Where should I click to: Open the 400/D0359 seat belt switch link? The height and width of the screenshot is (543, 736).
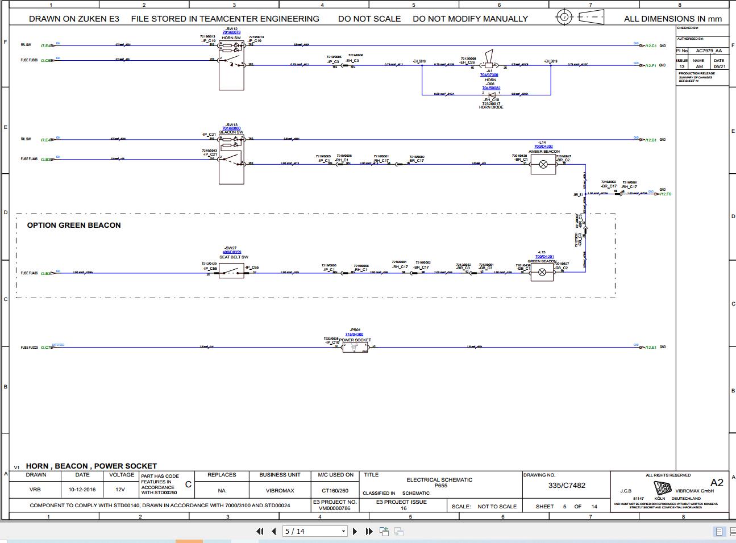tap(231, 252)
